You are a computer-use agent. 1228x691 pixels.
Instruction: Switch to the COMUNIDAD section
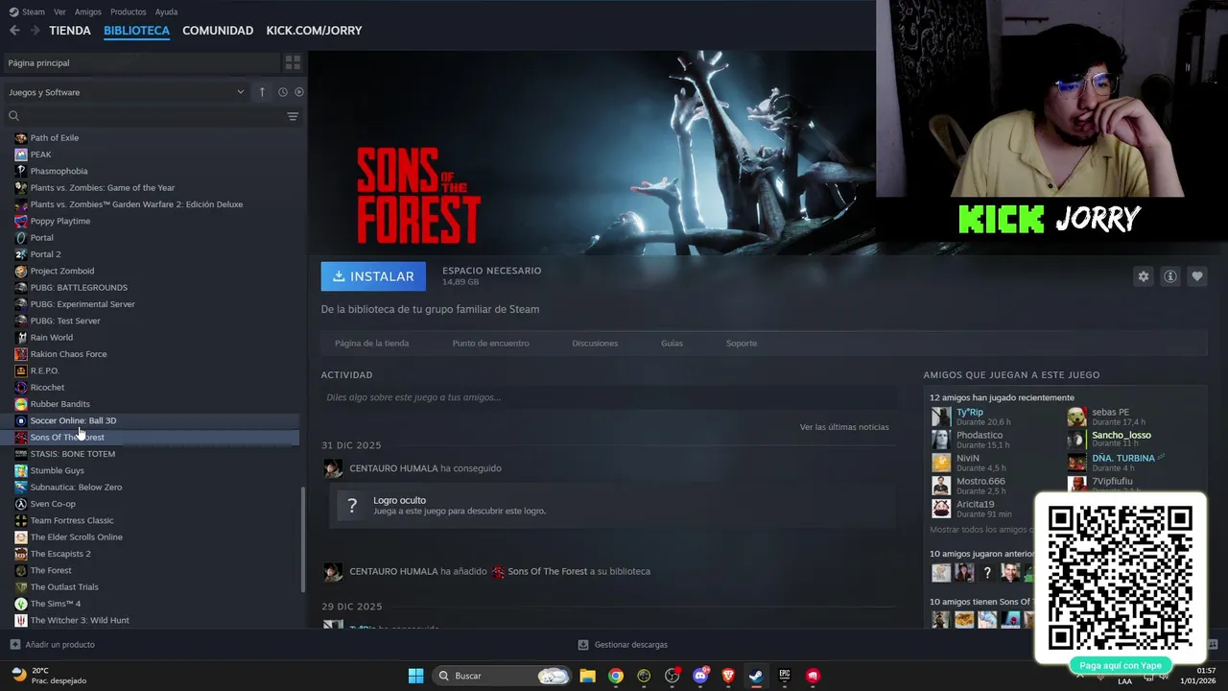coord(218,31)
